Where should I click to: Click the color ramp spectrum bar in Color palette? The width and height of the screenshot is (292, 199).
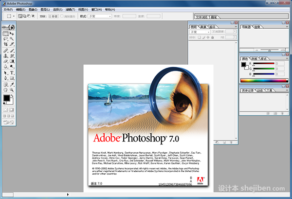(x=264, y=81)
